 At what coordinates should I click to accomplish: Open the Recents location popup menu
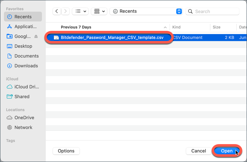pos(146,11)
